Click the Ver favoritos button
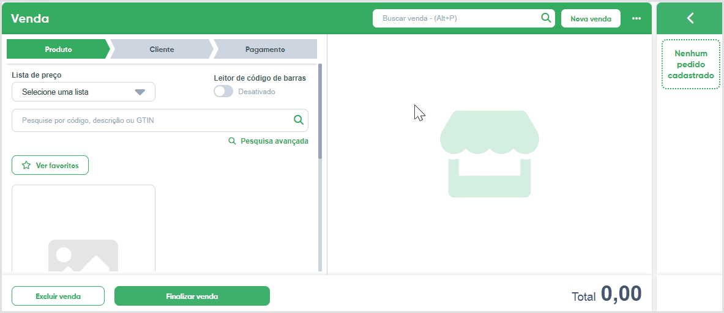Screen dimensions: 724x313 [50, 165]
